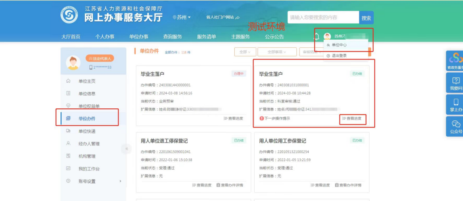This screenshot has width=463, height=201.
Task: Click the search content input field
Action: [323, 17]
